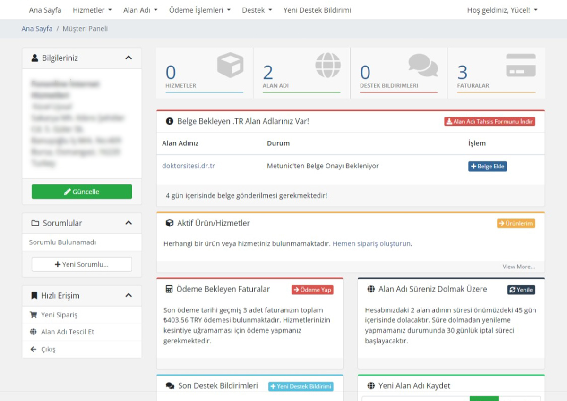Click the arrow icon next to Çıkış

pos(33,350)
